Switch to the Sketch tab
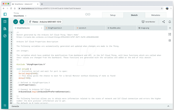 coord(134,15)
